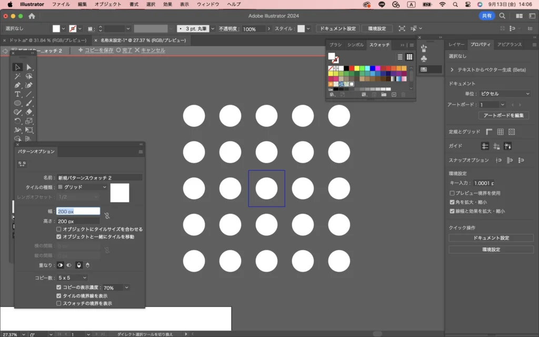539x337 pixels.
Task: Switch swatches panel to list view
Action: coord(400,57)
